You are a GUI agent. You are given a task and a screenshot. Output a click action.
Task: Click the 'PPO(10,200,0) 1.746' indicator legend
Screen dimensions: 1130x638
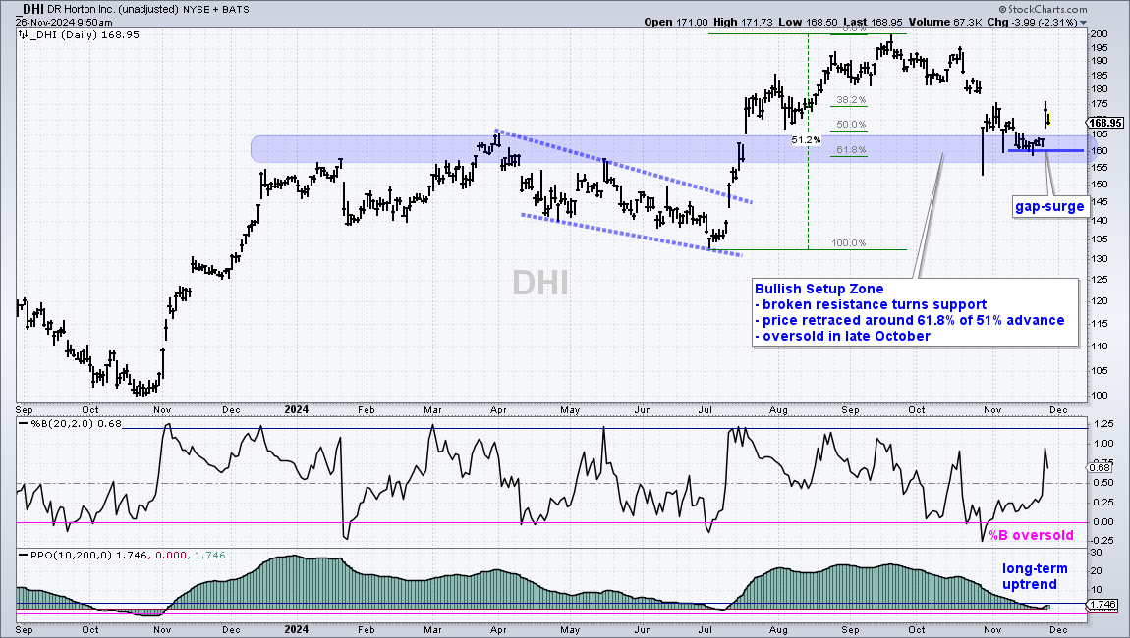87,556
